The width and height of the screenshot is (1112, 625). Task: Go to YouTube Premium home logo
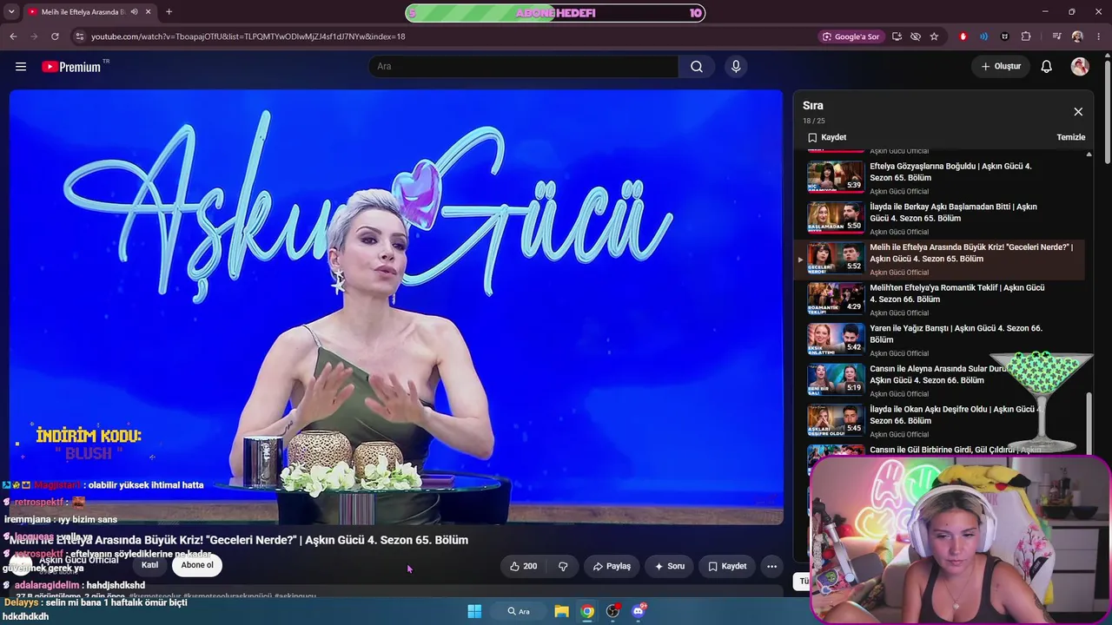coord(73,67)
